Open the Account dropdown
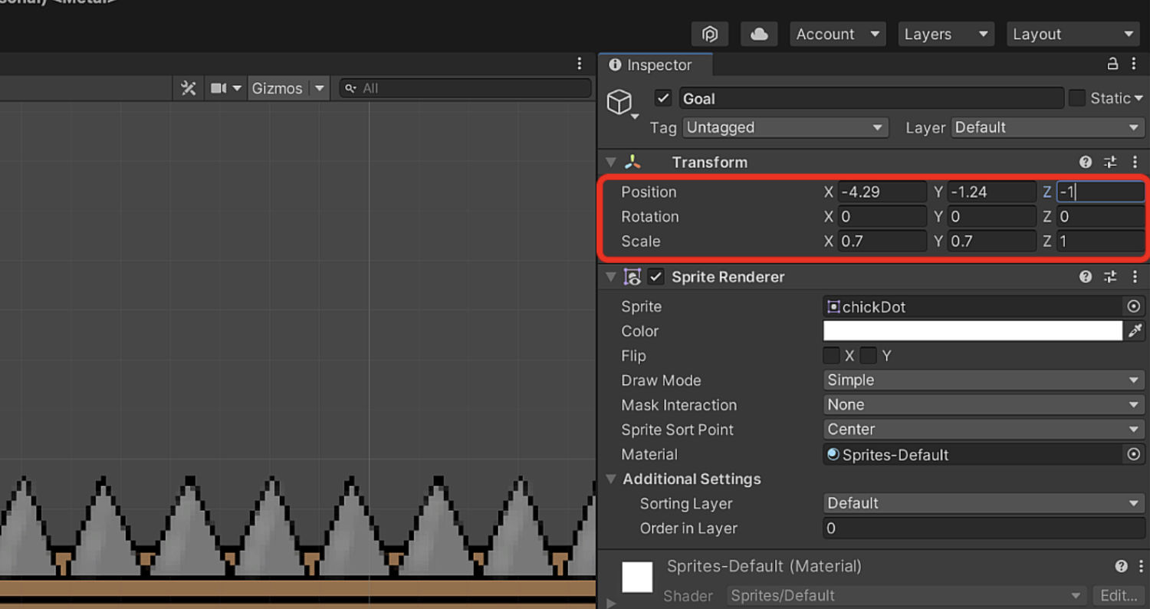 pos(838,34)
